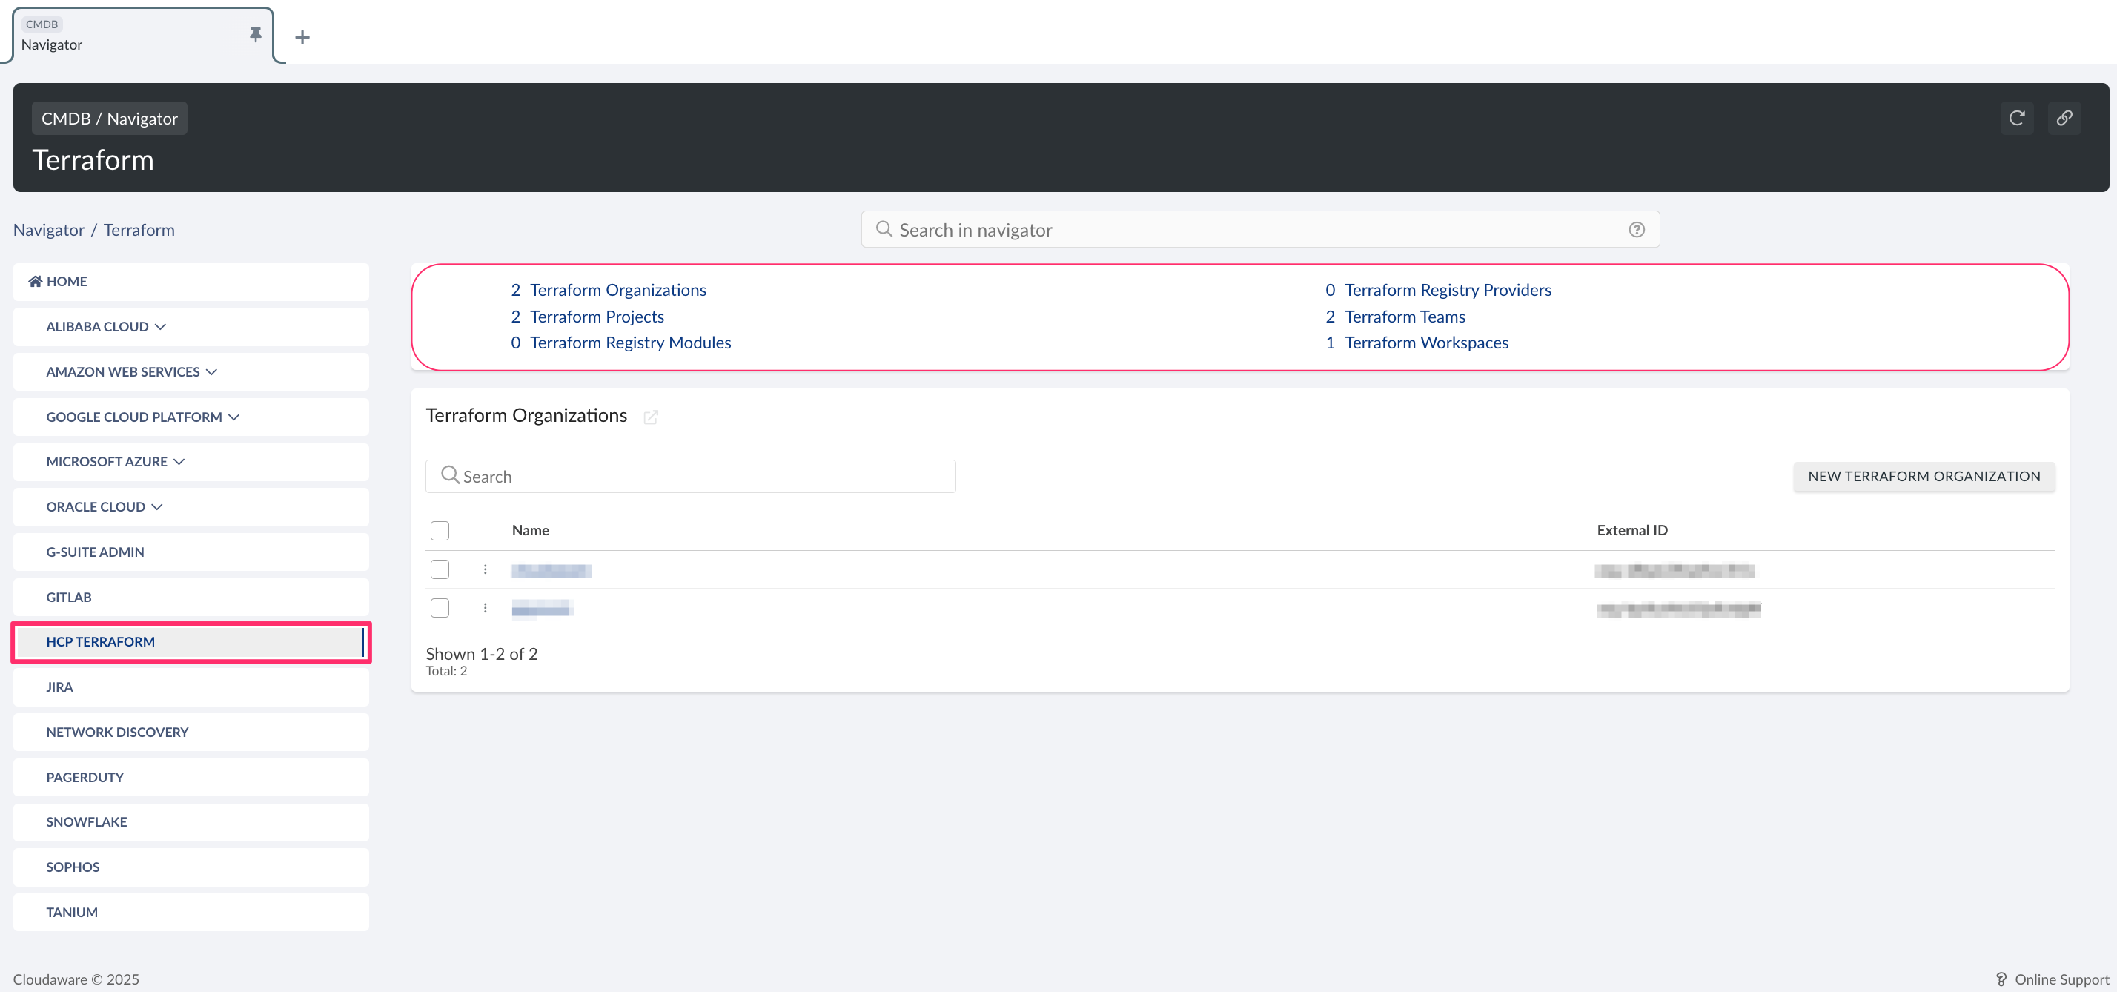Click the Search field in Terraform Organizations panel

click(690, 476)
